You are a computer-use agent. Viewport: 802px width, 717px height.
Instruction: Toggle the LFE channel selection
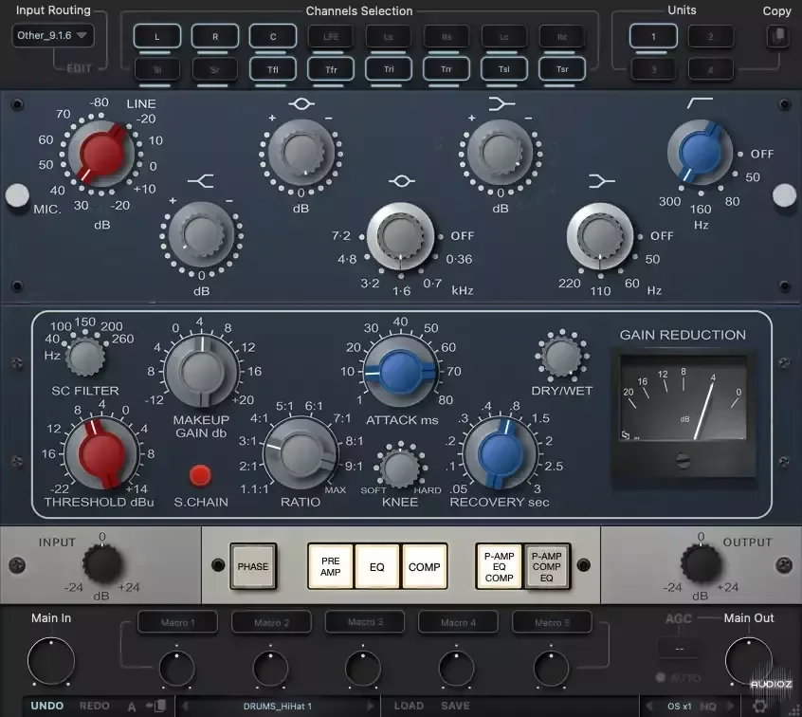(331, 36)
